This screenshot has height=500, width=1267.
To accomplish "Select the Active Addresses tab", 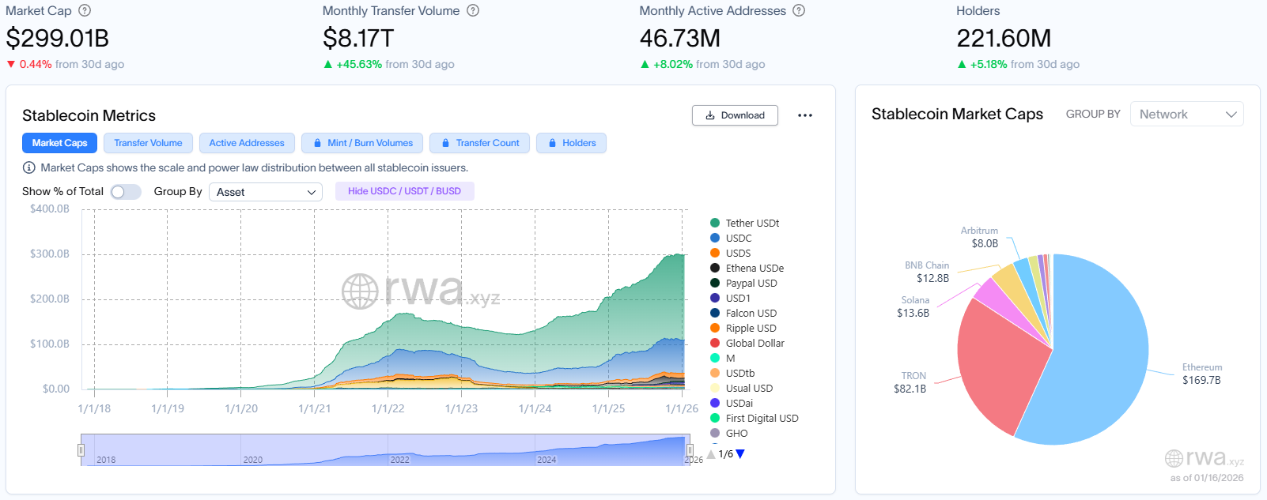I will 247,143.
